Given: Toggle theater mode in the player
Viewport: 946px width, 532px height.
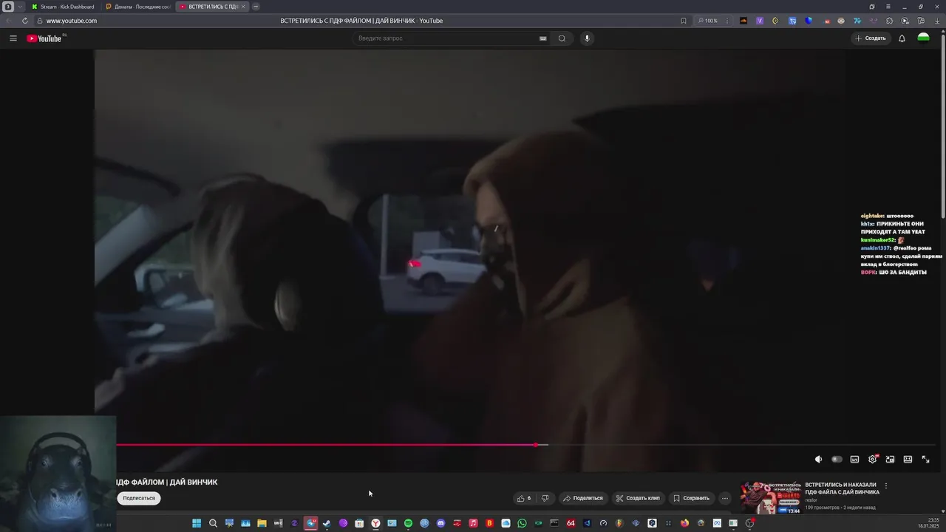Looking at the screenshot, I should click(908, 460).
